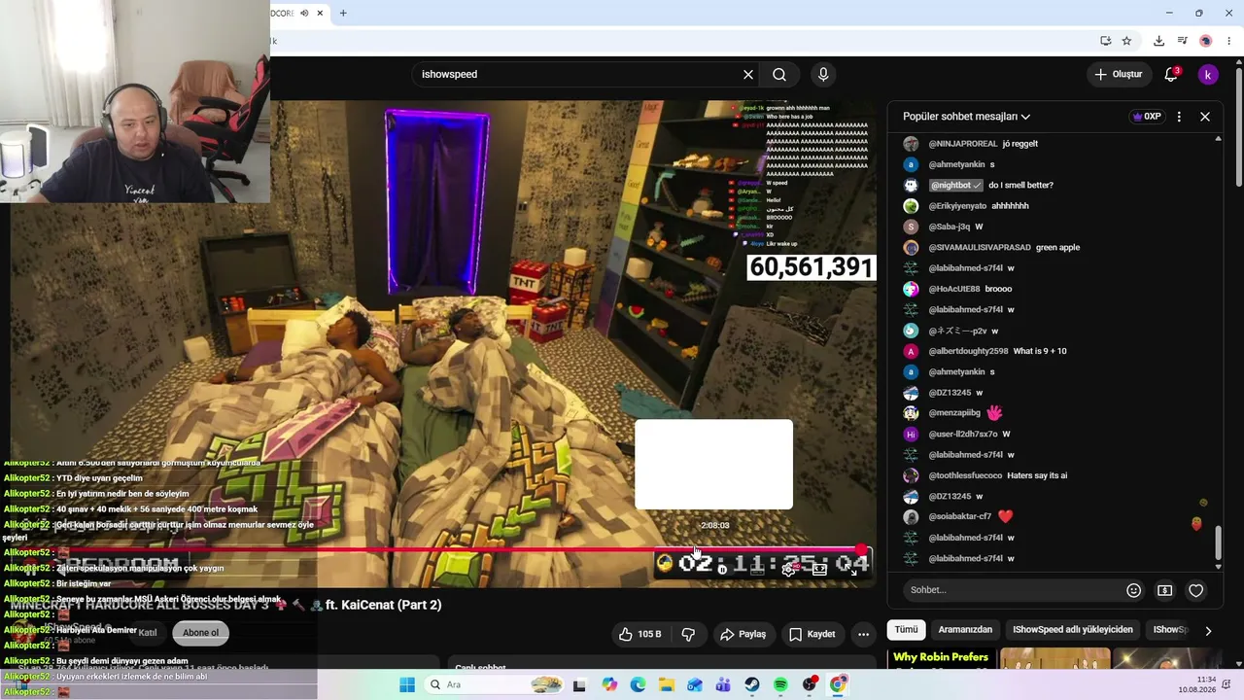
Task: Mute the tab via its speaker icon
Action: coord(304,13)
